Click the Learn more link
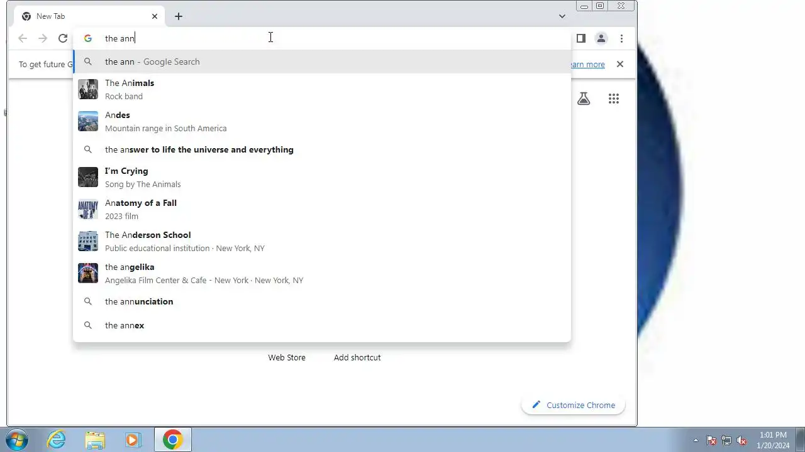The image size is (805, 452). (587, 64)
